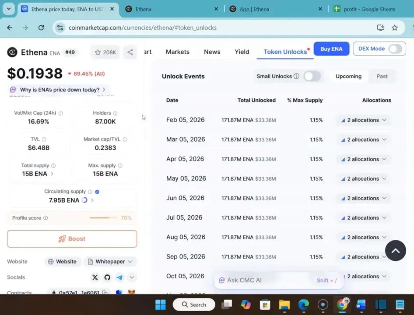Enable the Small Unlocks toggle
This screenshot has width=414, height=315.
312,76
